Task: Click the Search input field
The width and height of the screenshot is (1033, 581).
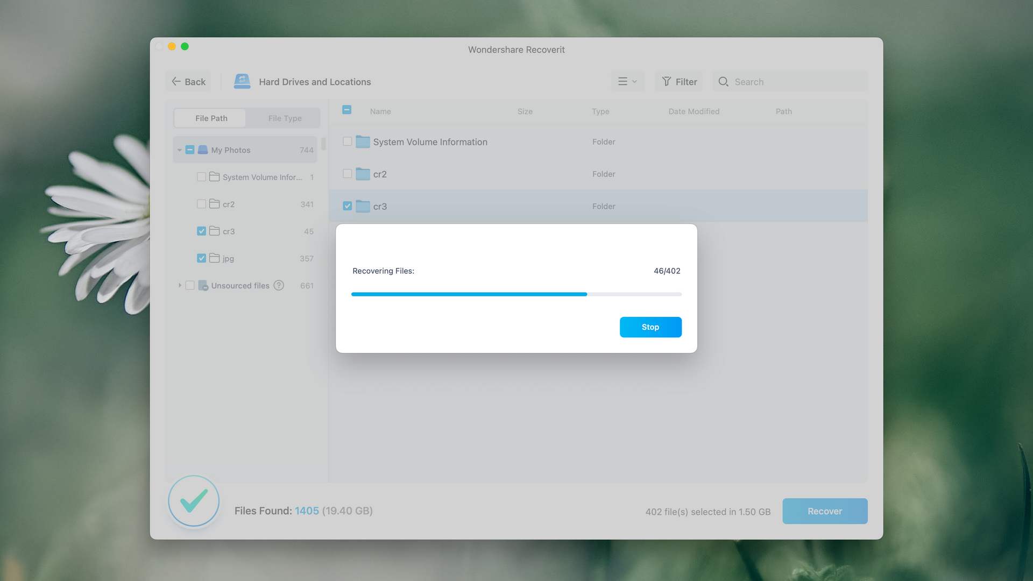Action: click(790, 82)
